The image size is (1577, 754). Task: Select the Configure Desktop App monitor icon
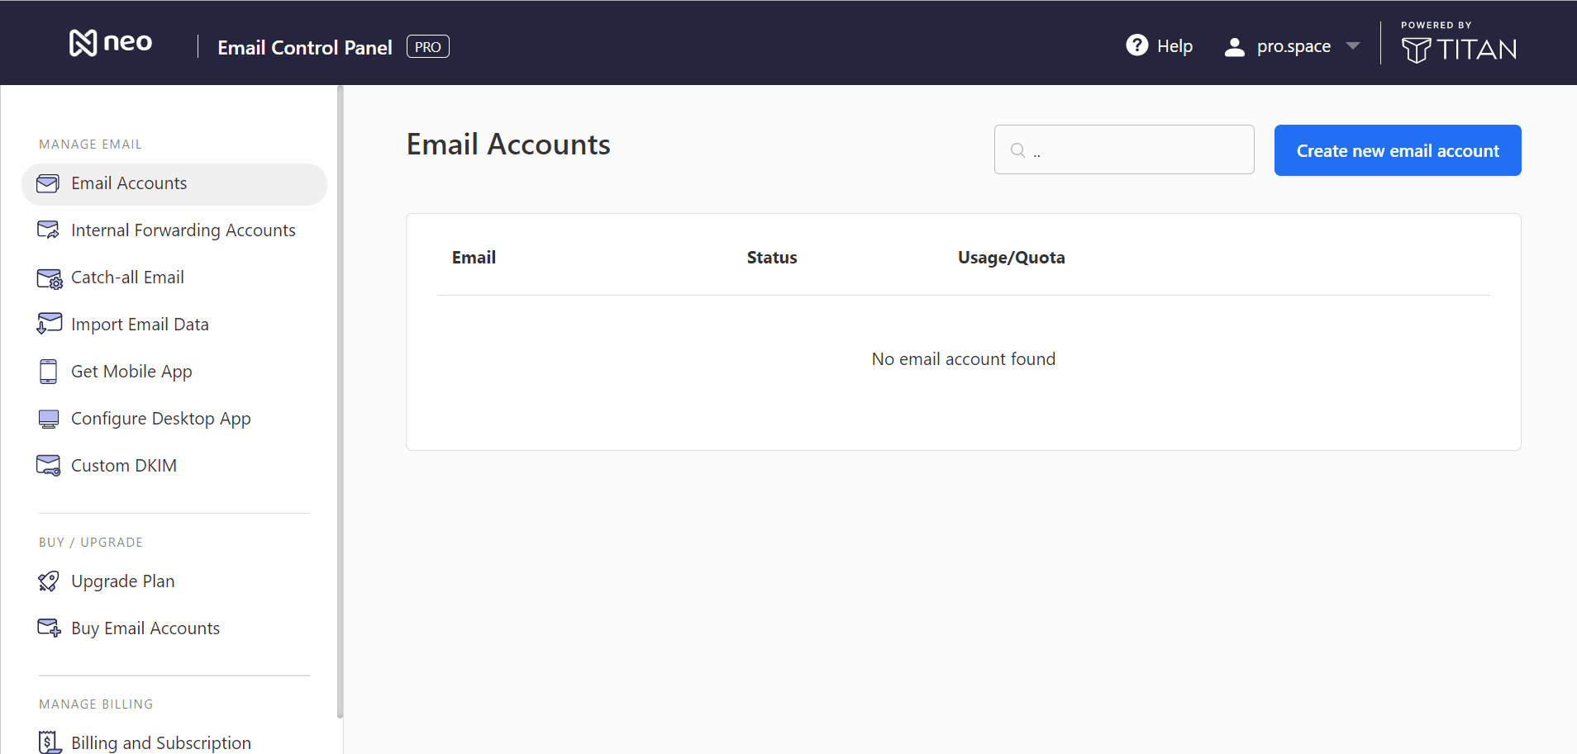coord(49,418)
